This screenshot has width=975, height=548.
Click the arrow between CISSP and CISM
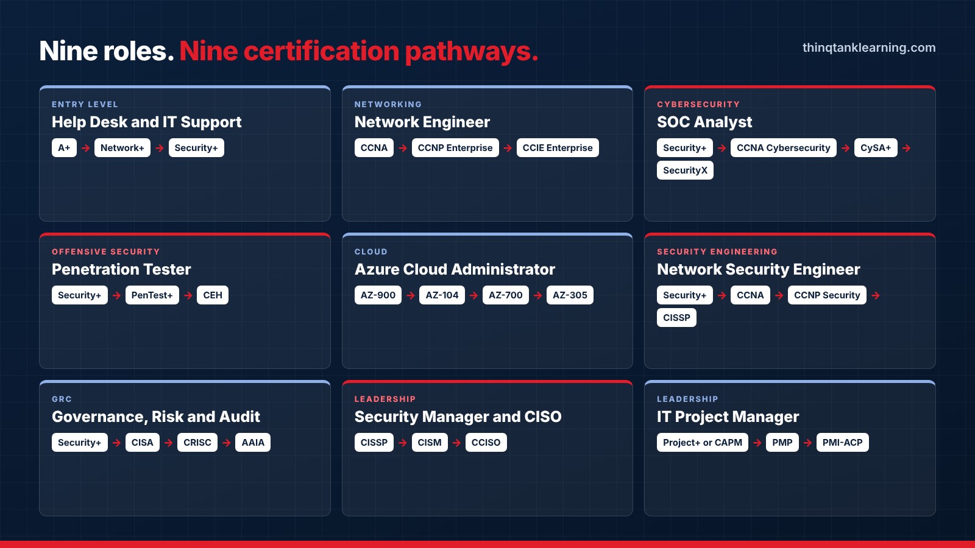coord(403,443)
